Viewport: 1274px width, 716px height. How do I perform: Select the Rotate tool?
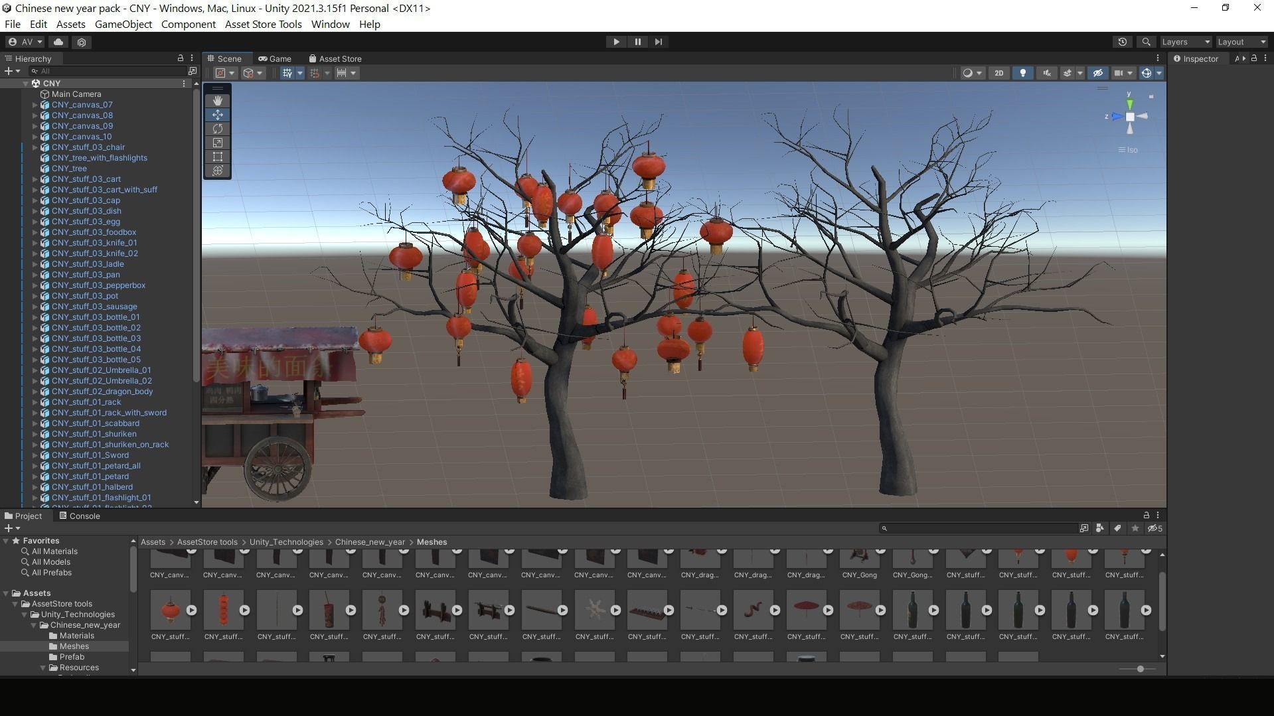[218, 129]
